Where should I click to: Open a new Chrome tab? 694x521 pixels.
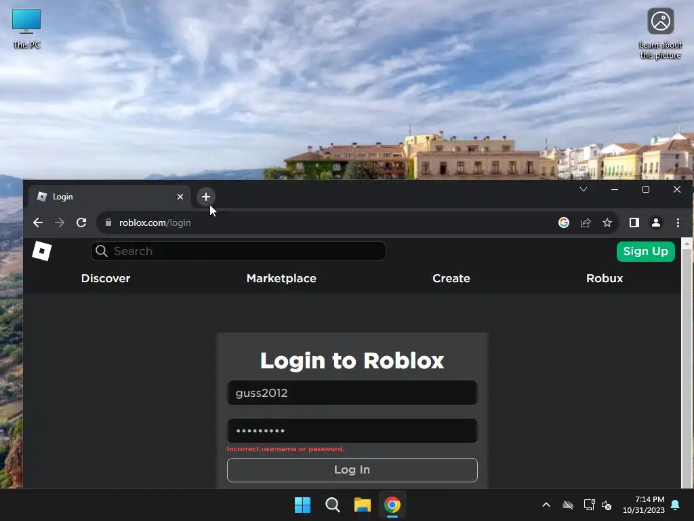tap(206, 197)
